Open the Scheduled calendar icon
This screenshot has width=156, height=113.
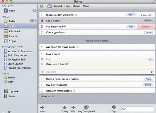point(5,31)
